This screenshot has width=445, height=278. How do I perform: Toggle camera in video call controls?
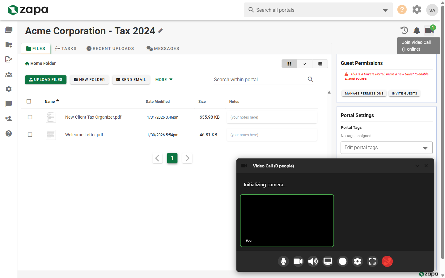pyautogui.click(x=298, y=261)
